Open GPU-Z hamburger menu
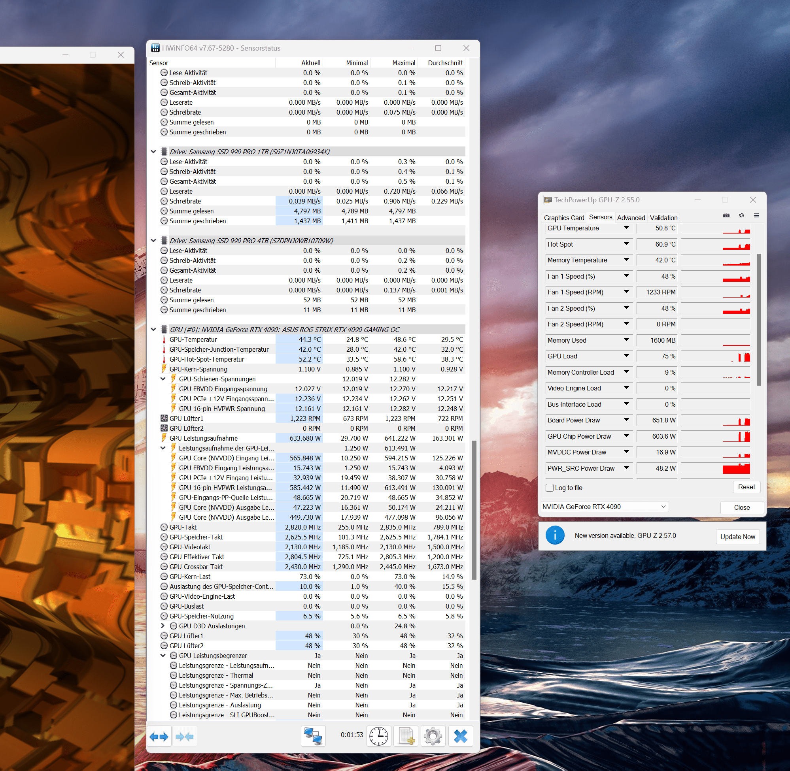The image size is (790, 771). 756,216
